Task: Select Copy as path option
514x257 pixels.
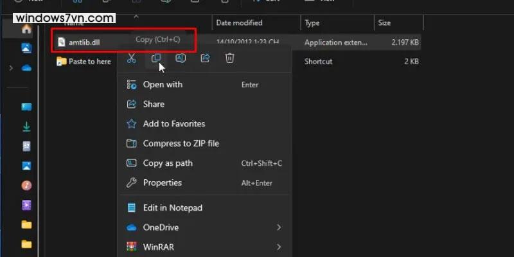Action: (168, 163)
